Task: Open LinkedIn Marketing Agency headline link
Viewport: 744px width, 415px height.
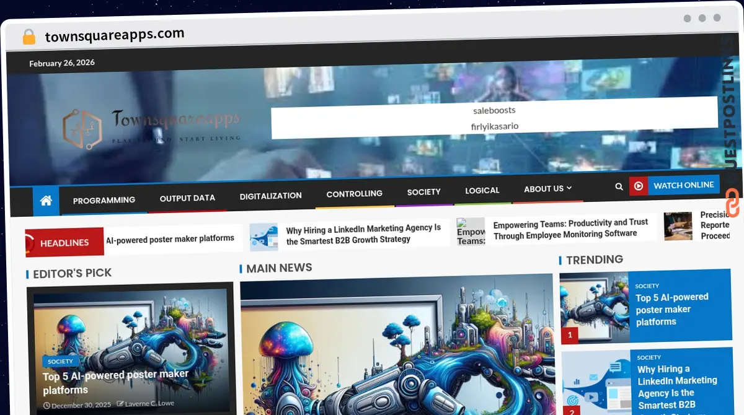Action: pos(364,234)
